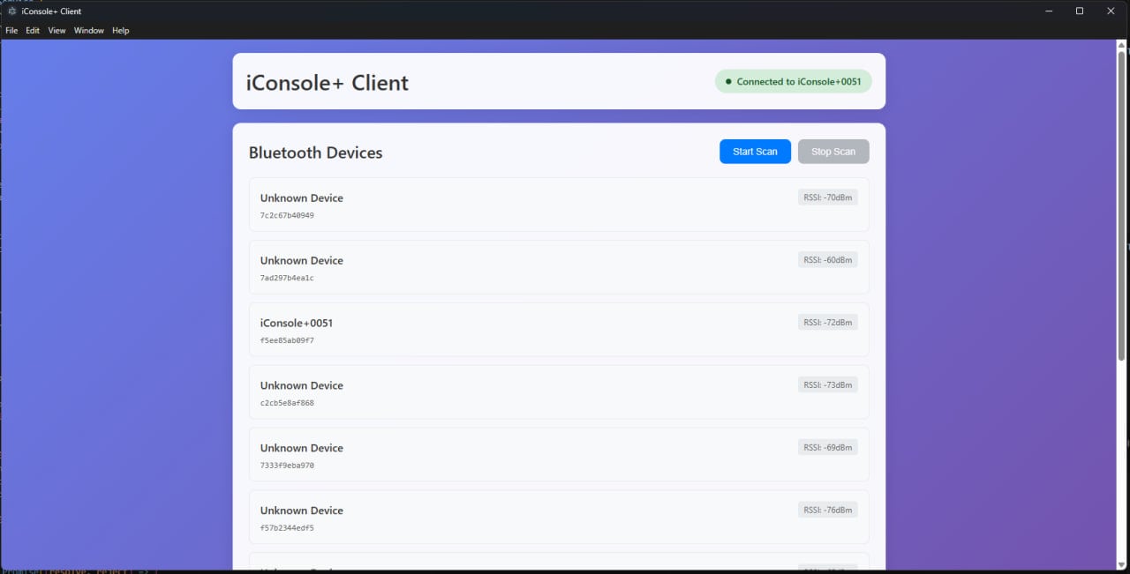Open the View menu
The width and height of the screenshot is (1130, 574).
(x=56, y=30)
